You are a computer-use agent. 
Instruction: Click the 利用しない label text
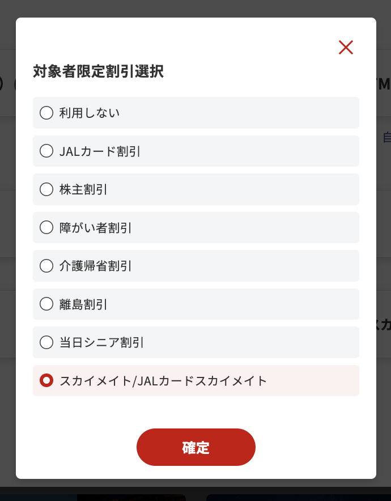(90, 113)
